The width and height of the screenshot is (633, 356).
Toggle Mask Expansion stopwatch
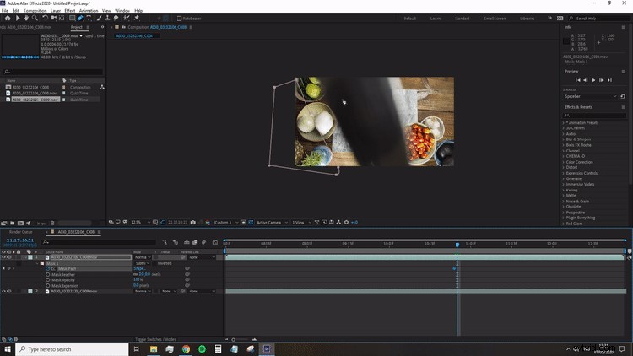click(x=47, y=285)
